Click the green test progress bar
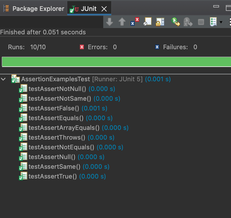 [117, 62]
